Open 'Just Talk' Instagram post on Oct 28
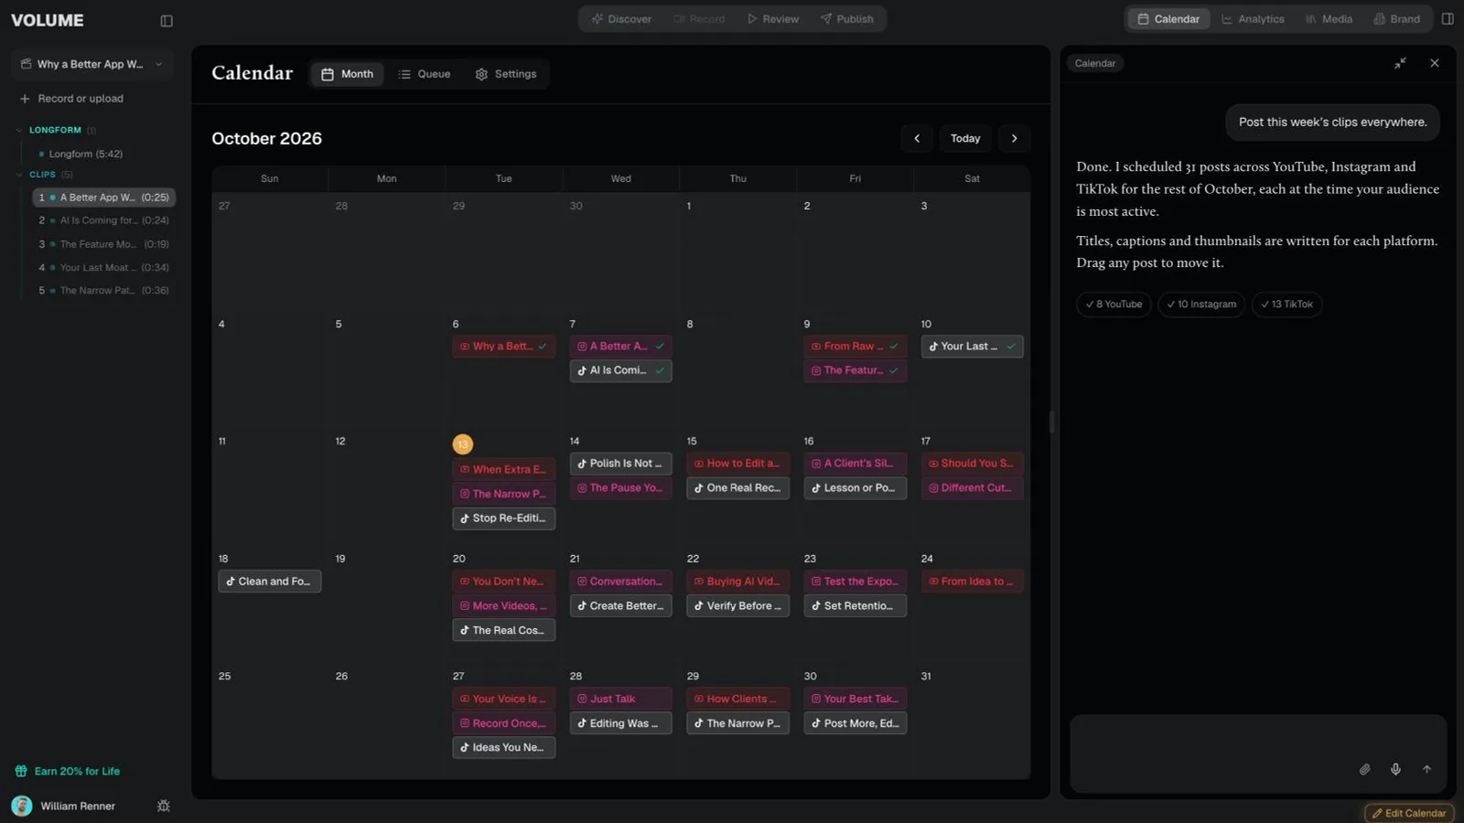 [620, 699]
